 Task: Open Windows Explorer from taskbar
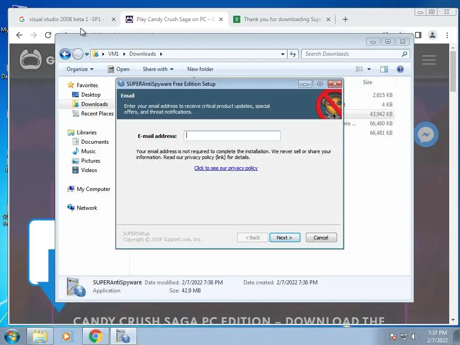click(x=40, y=336)
